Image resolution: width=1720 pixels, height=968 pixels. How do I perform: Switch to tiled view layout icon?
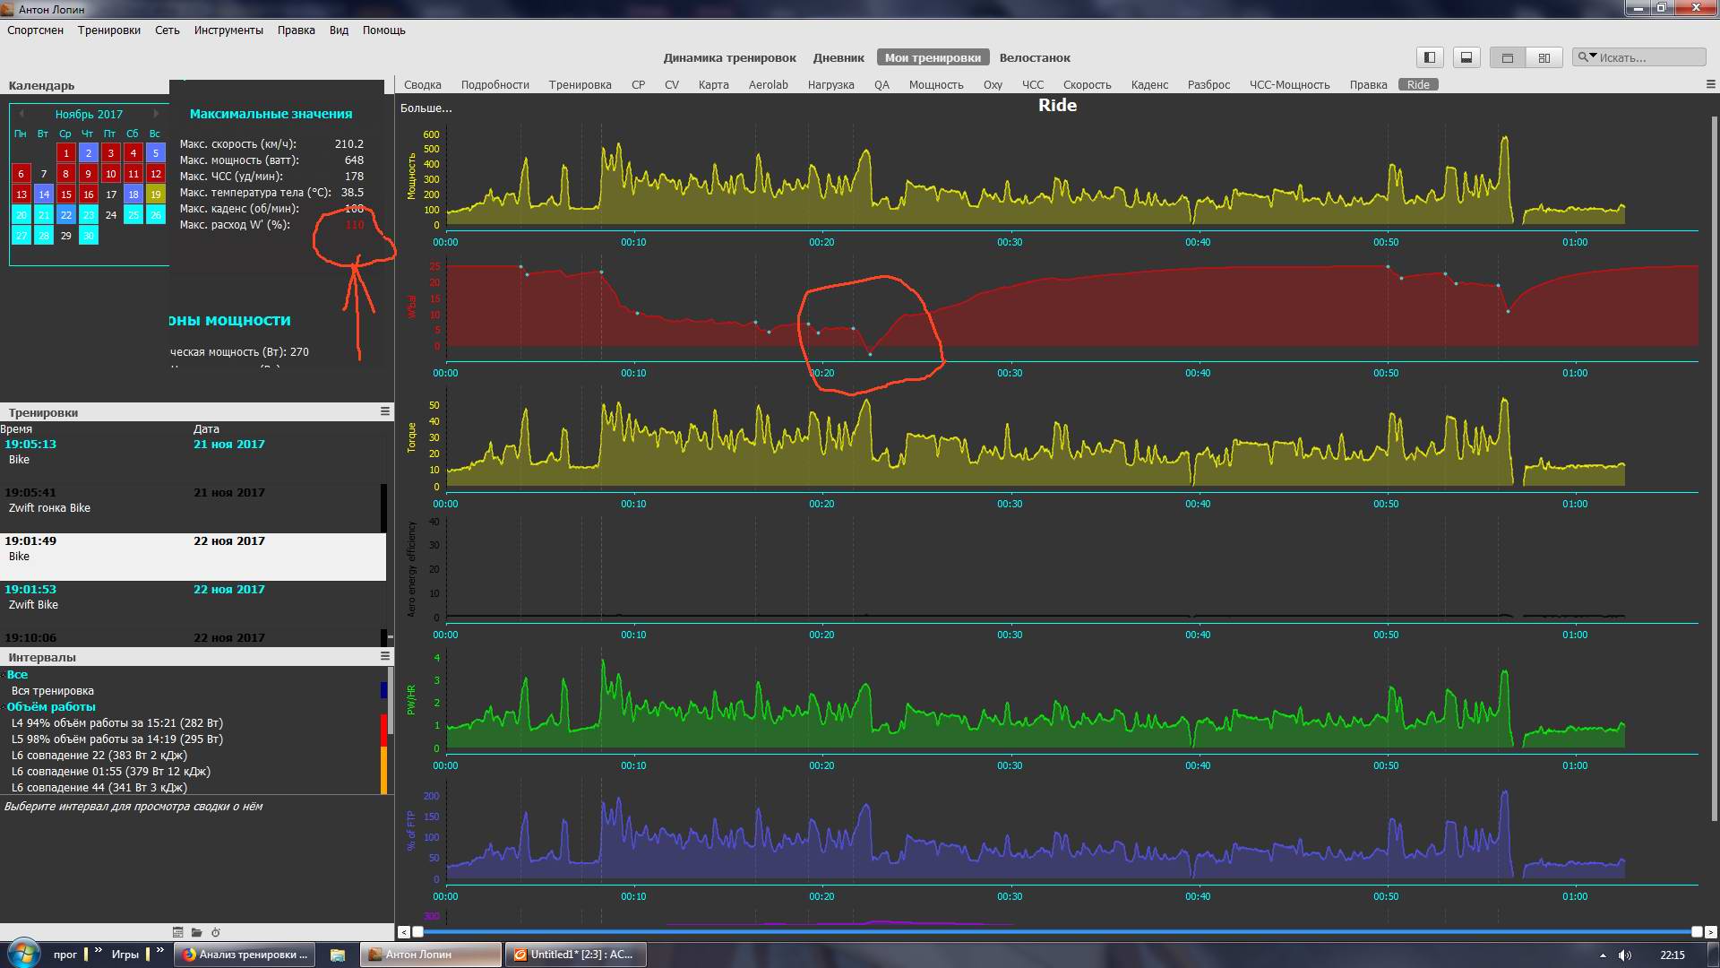(x=1544, y=57)
